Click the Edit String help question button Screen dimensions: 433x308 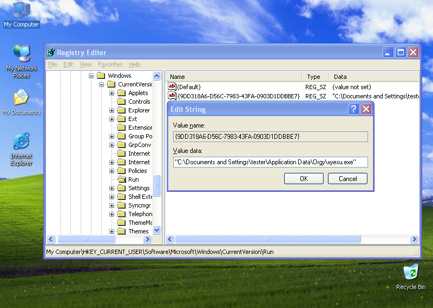click(353, 109)
